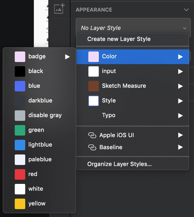Click the artboard thumbnail on canvas
Viewport: 194px width, 217px height.
41,23
